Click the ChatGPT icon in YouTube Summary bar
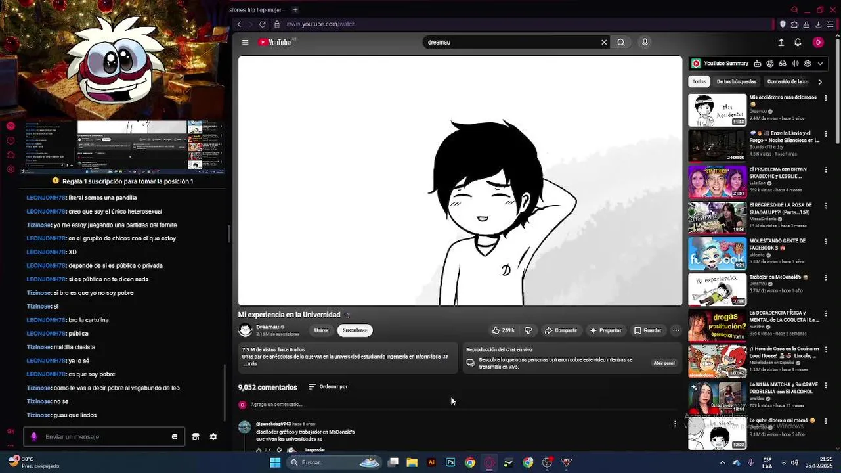The height and width of the screenshot is (473, 841). pyautogui.click(x=770, y=64)
